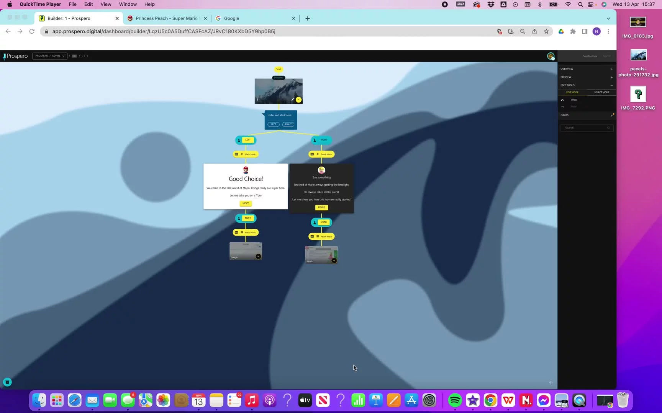Screen dimensions: 662x413
Task: Open the Chrome Extensions puzzle icon
Action: click(573, 31)
